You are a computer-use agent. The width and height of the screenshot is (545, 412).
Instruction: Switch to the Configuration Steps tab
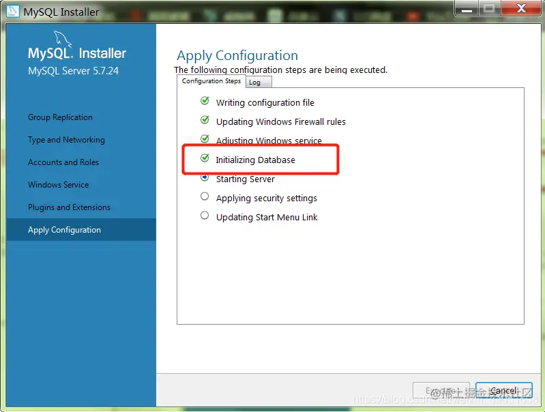point(211,81)
